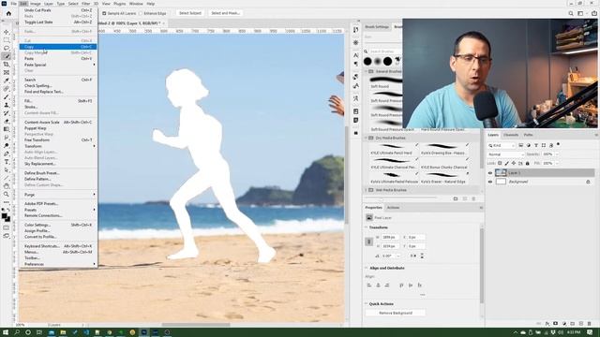Screen dimensions: 600x337
Task: Open the Opacity value dropdown arrow
Action: (x=557, y=154)
